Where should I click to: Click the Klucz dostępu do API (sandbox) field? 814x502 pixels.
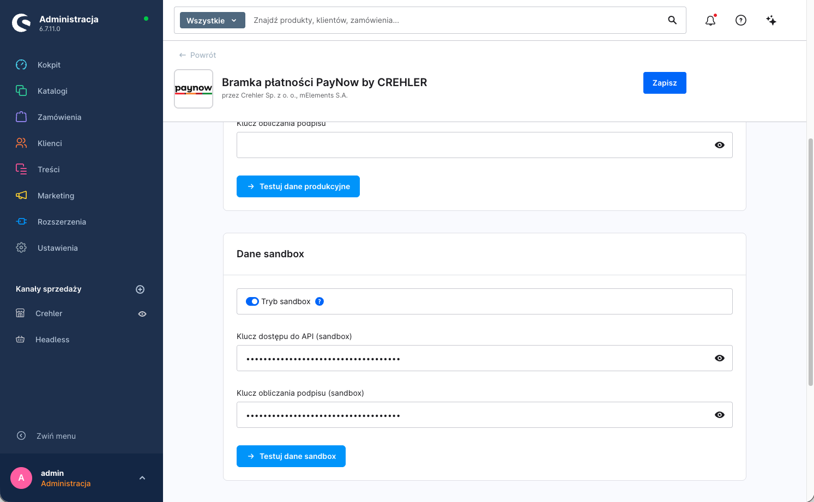click(485, 358)
